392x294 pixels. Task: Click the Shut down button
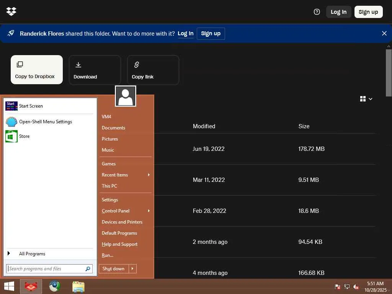(114, 269)
